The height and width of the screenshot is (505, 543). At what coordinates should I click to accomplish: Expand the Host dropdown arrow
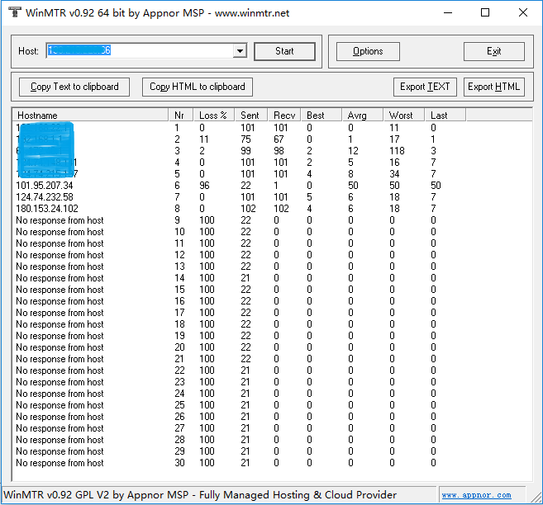click(x=240, y=51)
